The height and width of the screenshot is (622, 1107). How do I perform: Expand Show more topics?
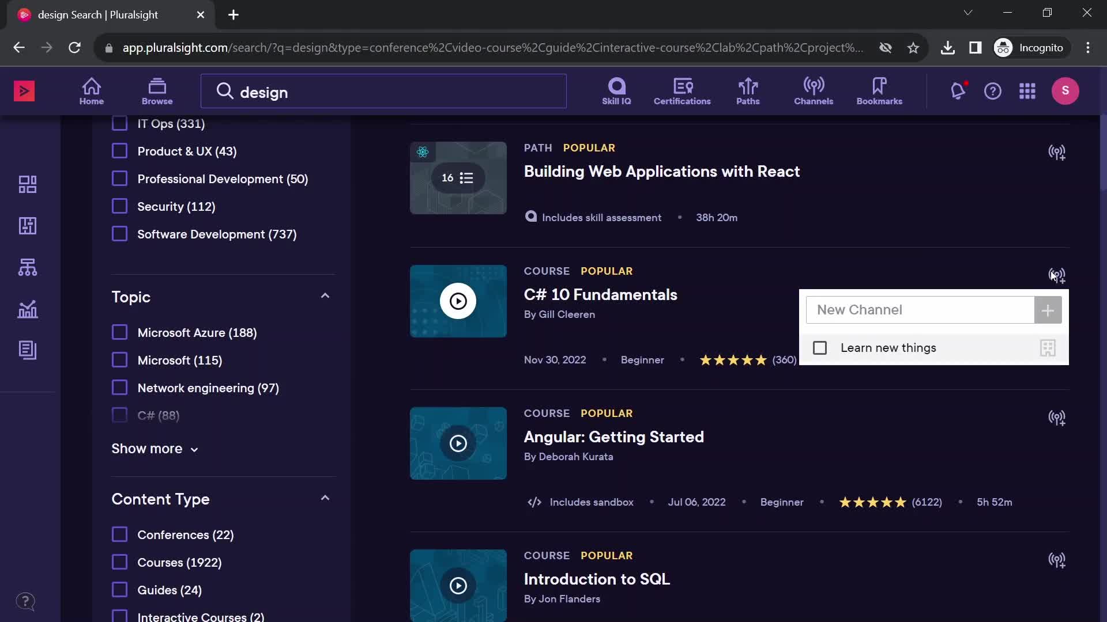(155, 449)
